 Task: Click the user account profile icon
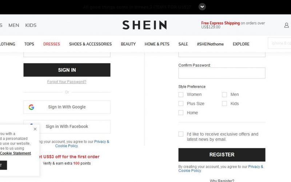286,25
